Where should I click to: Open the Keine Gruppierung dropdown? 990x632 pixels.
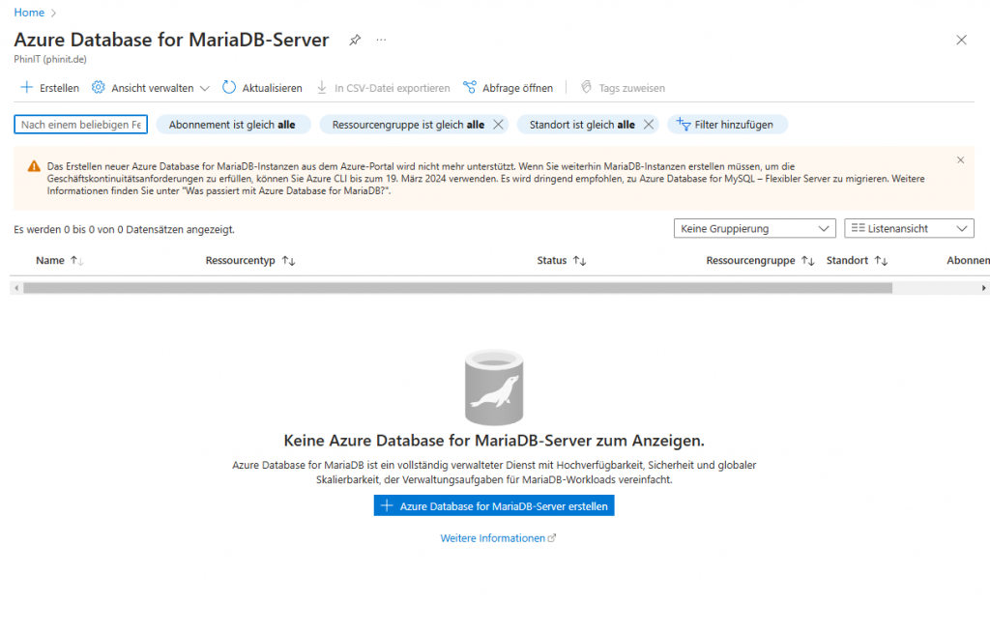[x=754, y=228]
